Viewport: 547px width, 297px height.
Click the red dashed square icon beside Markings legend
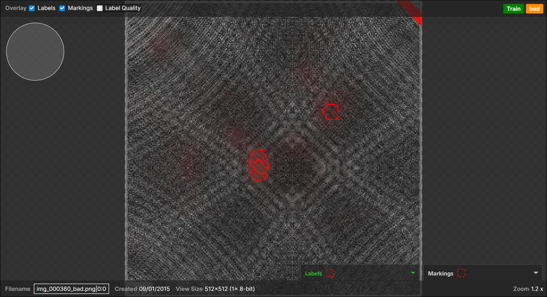tap(461, 273)
